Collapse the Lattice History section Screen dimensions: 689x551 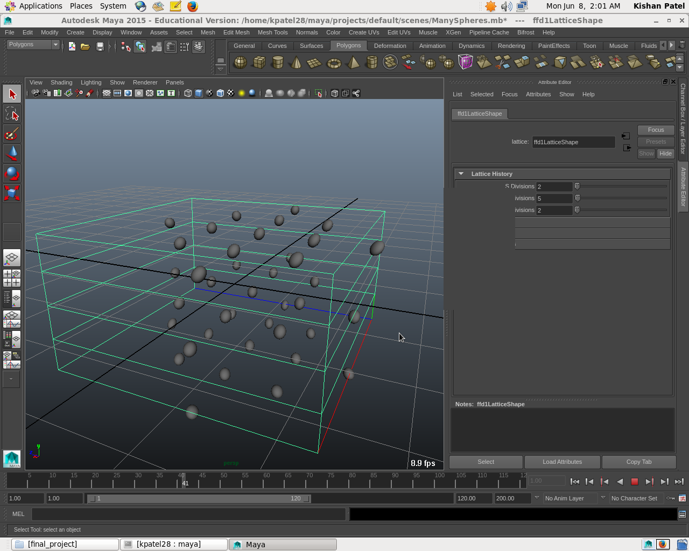[461, 174]
